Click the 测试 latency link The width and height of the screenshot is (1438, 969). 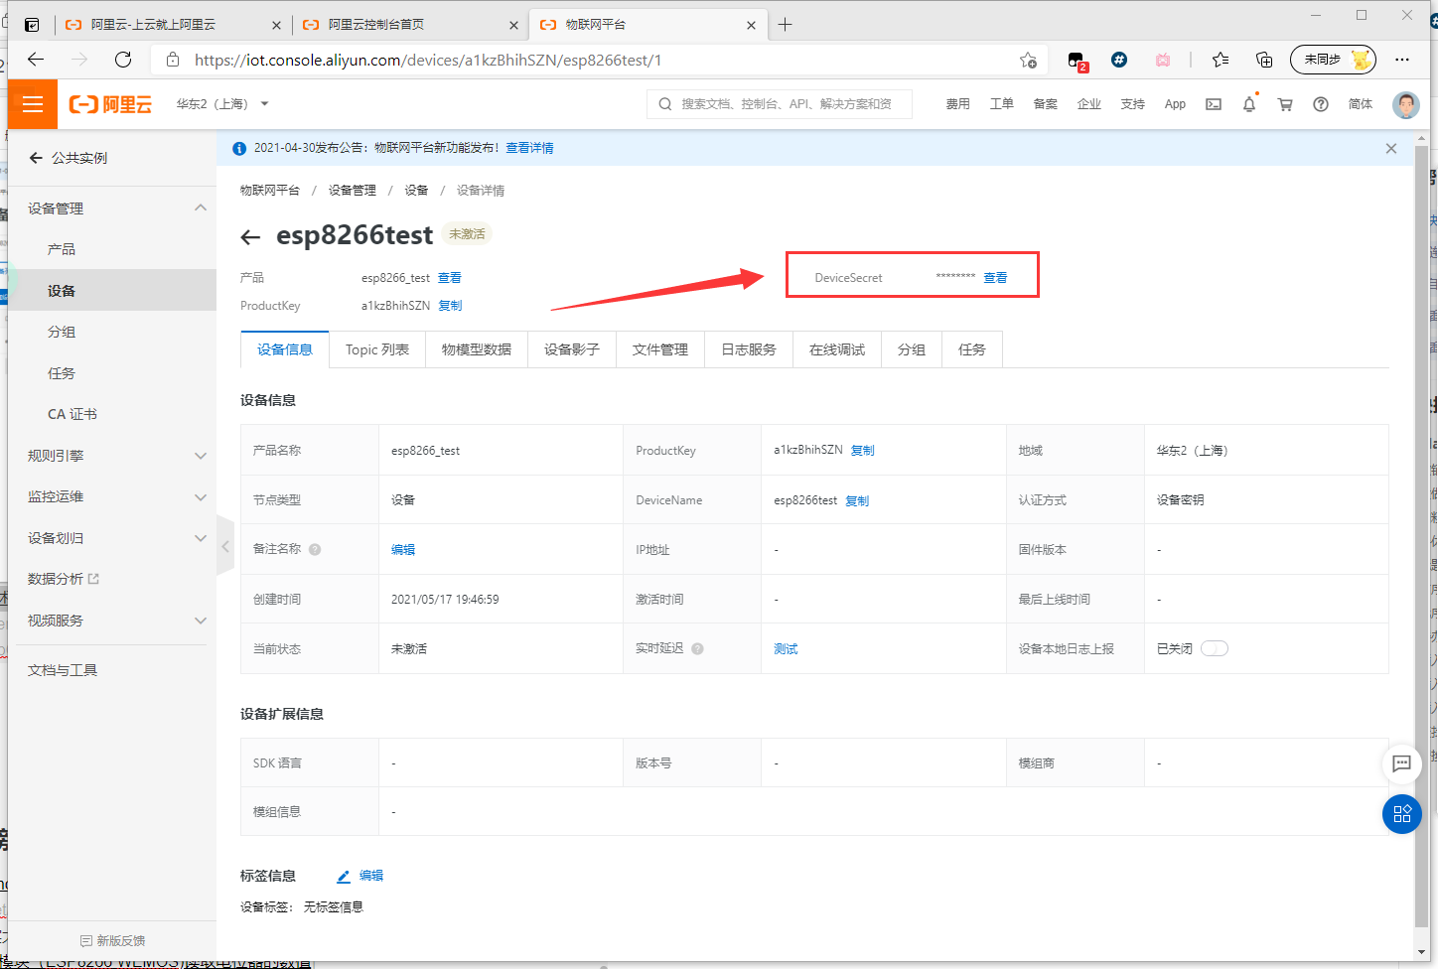click(786, 648)
